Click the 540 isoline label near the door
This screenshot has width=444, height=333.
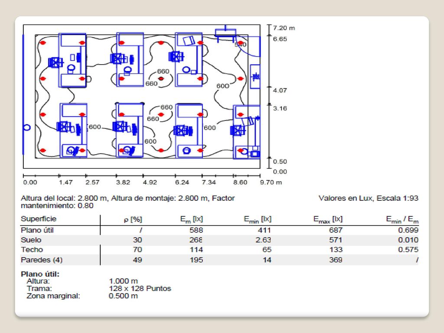(240, 45)
